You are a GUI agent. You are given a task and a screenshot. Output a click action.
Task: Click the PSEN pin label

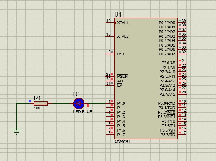pyautogui.click(x=122, y=76)
